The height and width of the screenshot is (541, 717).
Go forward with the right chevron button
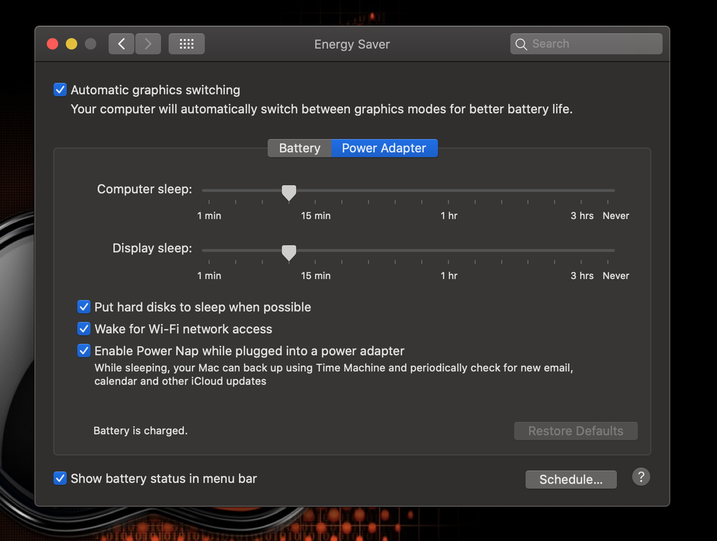point(148,44)
